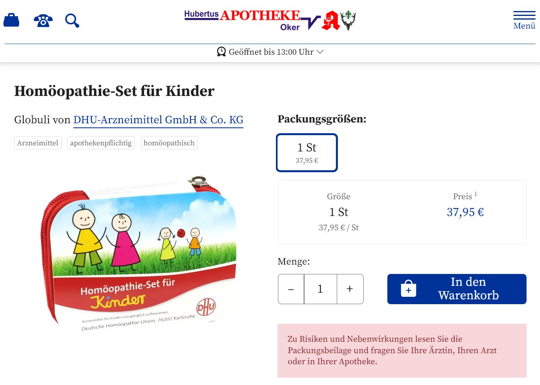Click the homöopathisch tag

169,143
